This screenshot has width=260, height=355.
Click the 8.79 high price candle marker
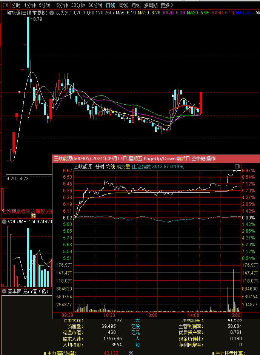point(37,19)
